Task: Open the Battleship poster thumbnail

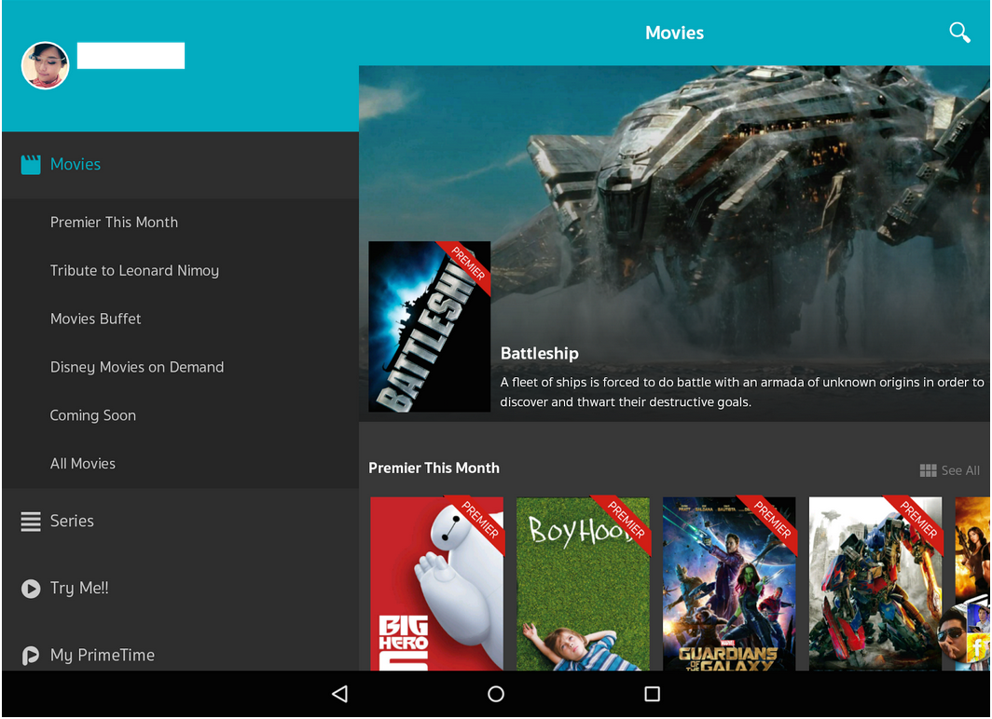Action: pyautogui.click(x=430, y=327)
